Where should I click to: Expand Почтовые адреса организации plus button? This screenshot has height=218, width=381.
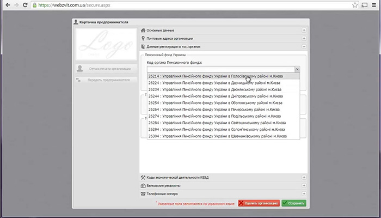point(304,39)
